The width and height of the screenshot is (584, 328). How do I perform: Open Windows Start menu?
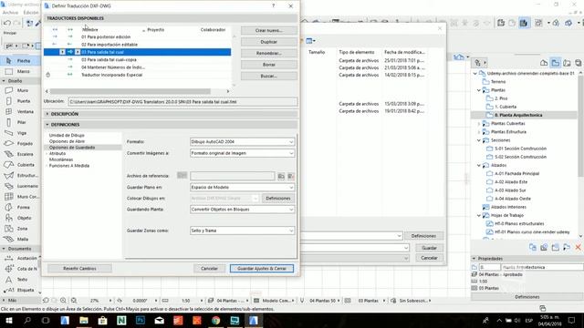[8, 320]
